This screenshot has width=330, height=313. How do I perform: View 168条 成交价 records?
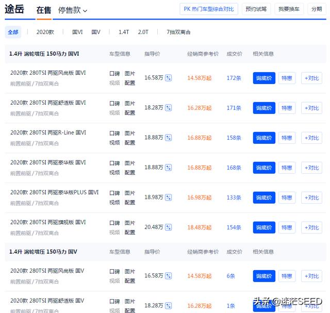pyautogui.click(x=234, y=168)
